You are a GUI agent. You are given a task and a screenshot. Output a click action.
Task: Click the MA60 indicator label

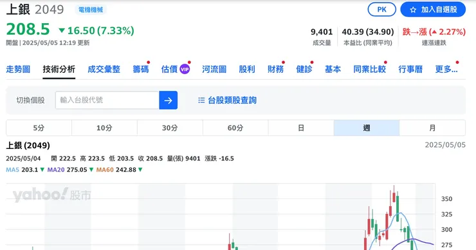[105, 169]
